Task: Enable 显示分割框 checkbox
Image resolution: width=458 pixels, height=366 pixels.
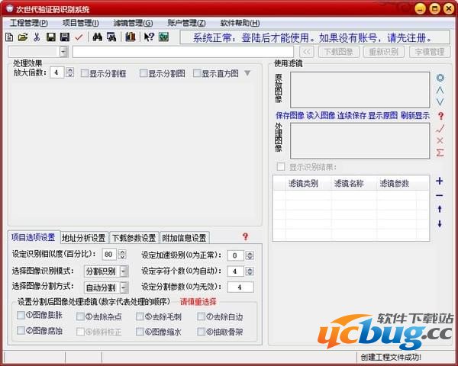Action: pos(85,73)
